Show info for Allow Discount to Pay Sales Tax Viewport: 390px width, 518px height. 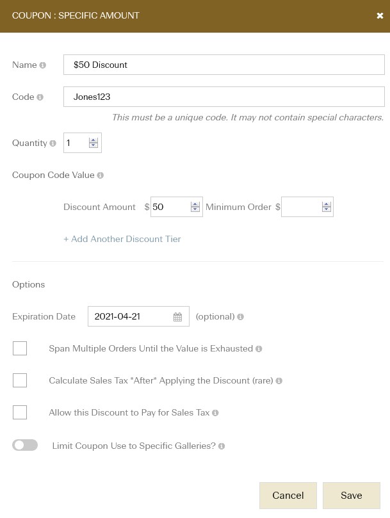215,413
